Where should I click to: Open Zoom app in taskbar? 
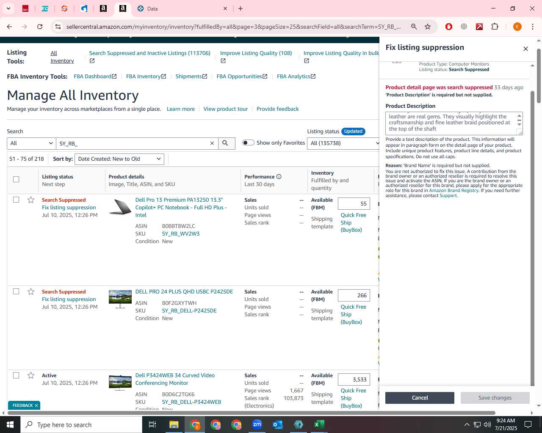click(257, 425)
